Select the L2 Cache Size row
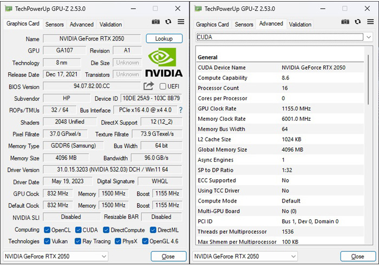379x267 pixels. click(x=280, y=139)
